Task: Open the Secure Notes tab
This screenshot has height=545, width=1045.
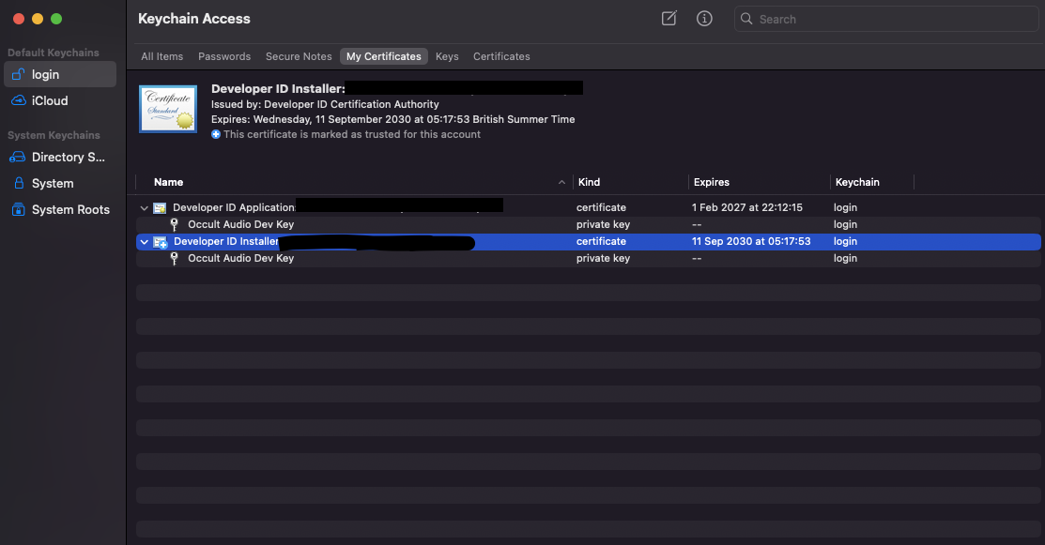Action: (x=299, y=56)
